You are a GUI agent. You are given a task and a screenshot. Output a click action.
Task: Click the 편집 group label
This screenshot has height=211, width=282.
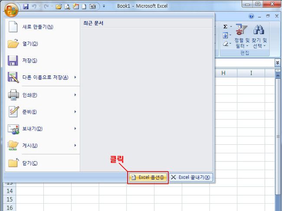pos(245,53)
